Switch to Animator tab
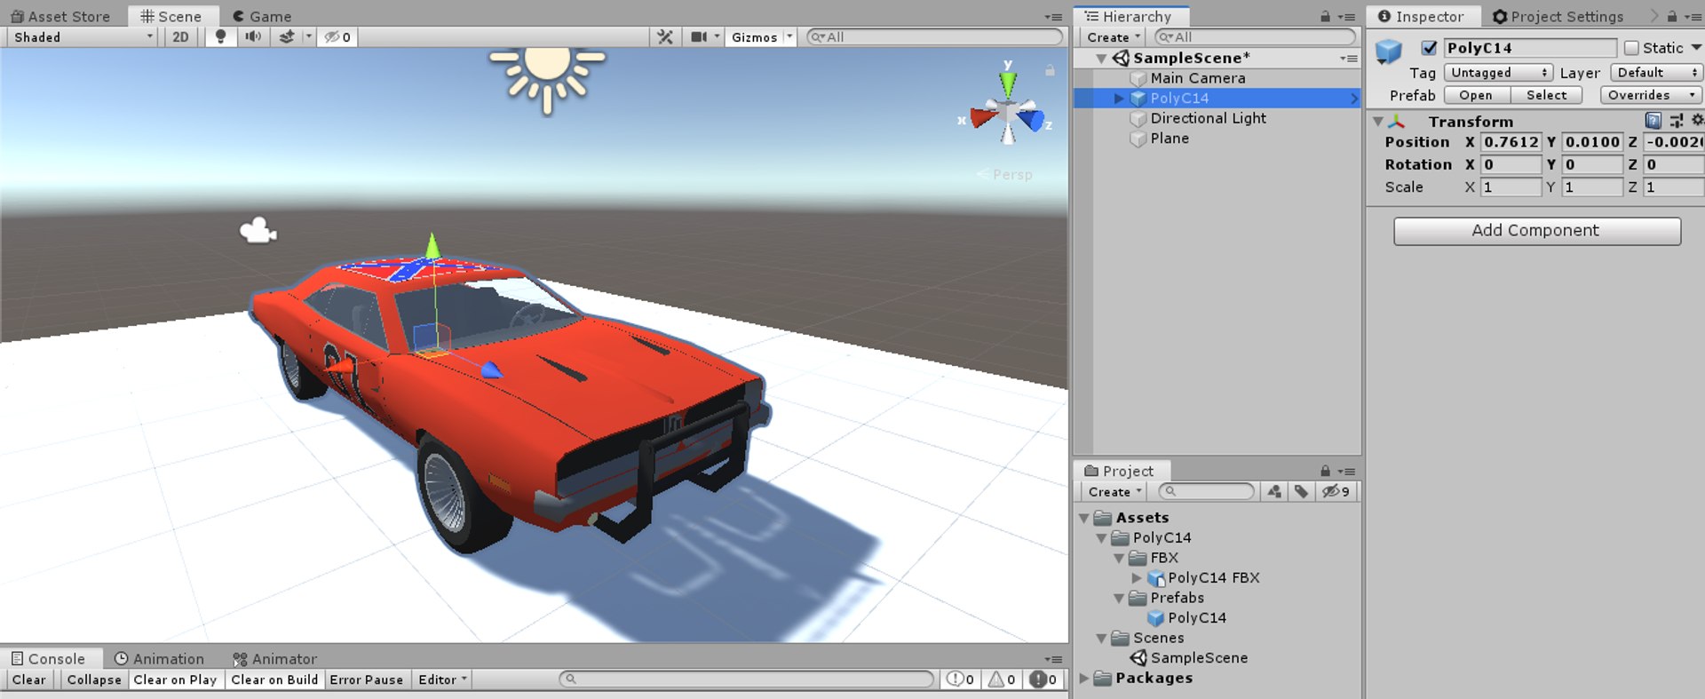Screen dimensions: 1705x699 point(274,658)
